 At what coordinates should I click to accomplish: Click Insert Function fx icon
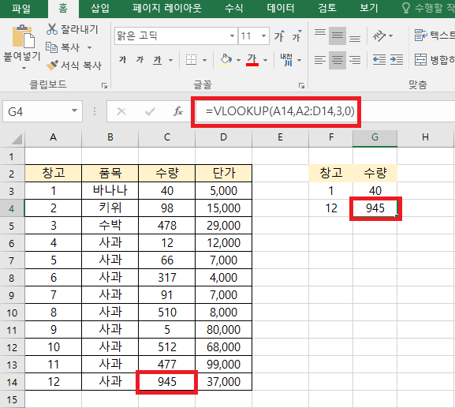178,111
